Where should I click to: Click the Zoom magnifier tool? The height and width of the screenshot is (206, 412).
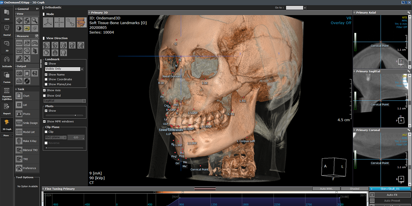pos(35,21)
